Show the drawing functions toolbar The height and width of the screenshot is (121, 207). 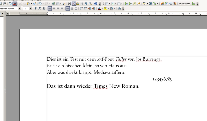64,4
